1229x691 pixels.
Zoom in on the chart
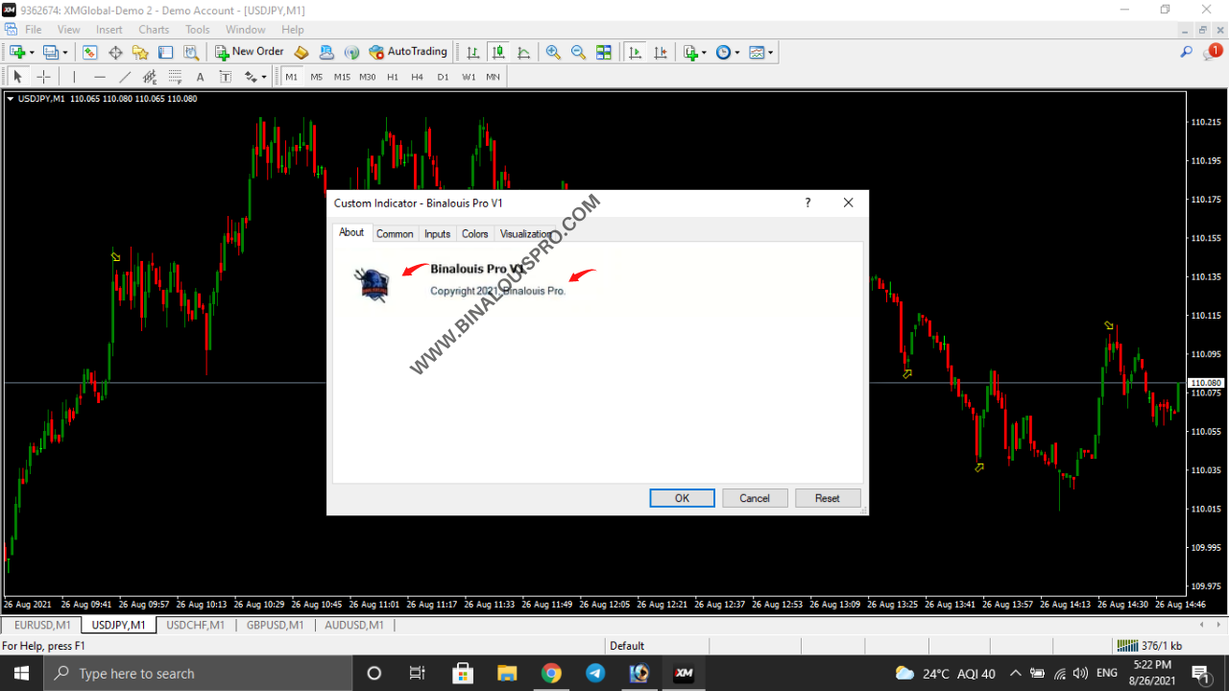tap(553, 52)
